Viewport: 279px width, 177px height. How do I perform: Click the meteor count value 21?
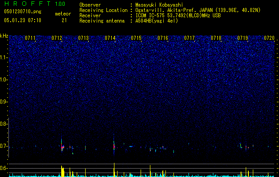coord(64,20)
